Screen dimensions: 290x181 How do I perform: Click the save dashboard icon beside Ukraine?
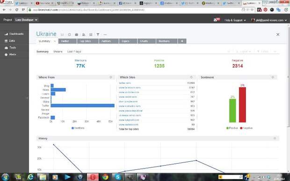click(x=62, y=35)
